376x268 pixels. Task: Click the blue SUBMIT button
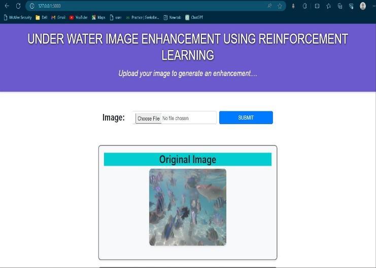[246, 118]
